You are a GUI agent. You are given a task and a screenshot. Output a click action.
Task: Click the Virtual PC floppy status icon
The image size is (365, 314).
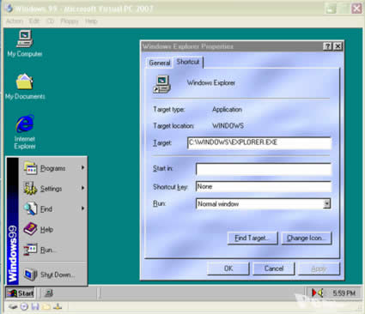coord(35,307)
